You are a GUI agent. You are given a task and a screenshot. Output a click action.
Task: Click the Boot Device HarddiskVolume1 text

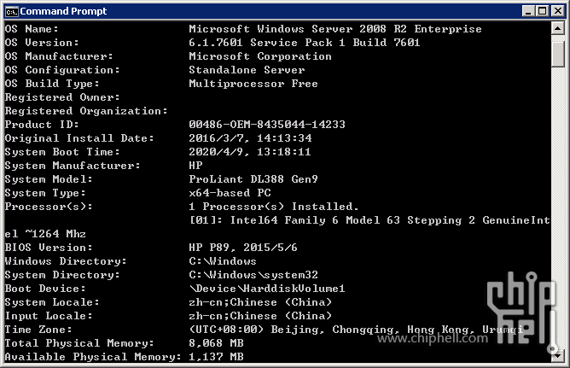tap(267, 289)
